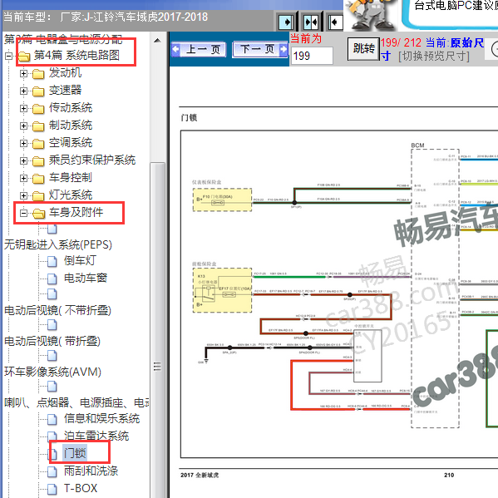
Task: Open the 电动车窗 document
Action: tap(86, 279)
